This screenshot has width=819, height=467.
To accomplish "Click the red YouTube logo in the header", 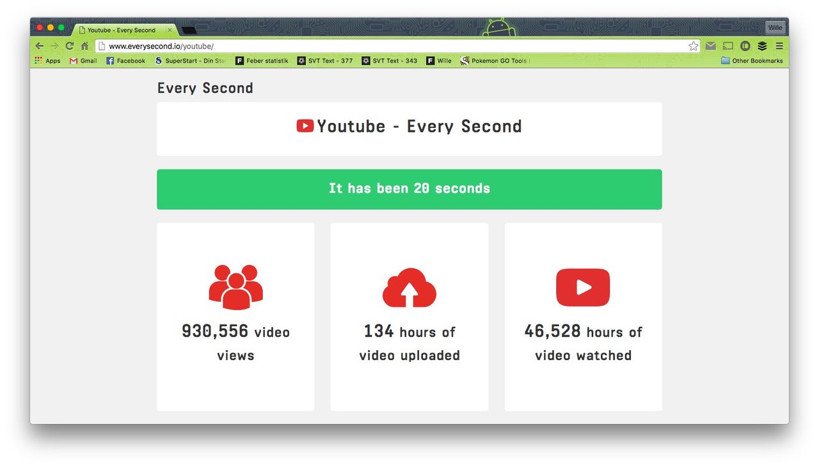I will click(305, 126).
